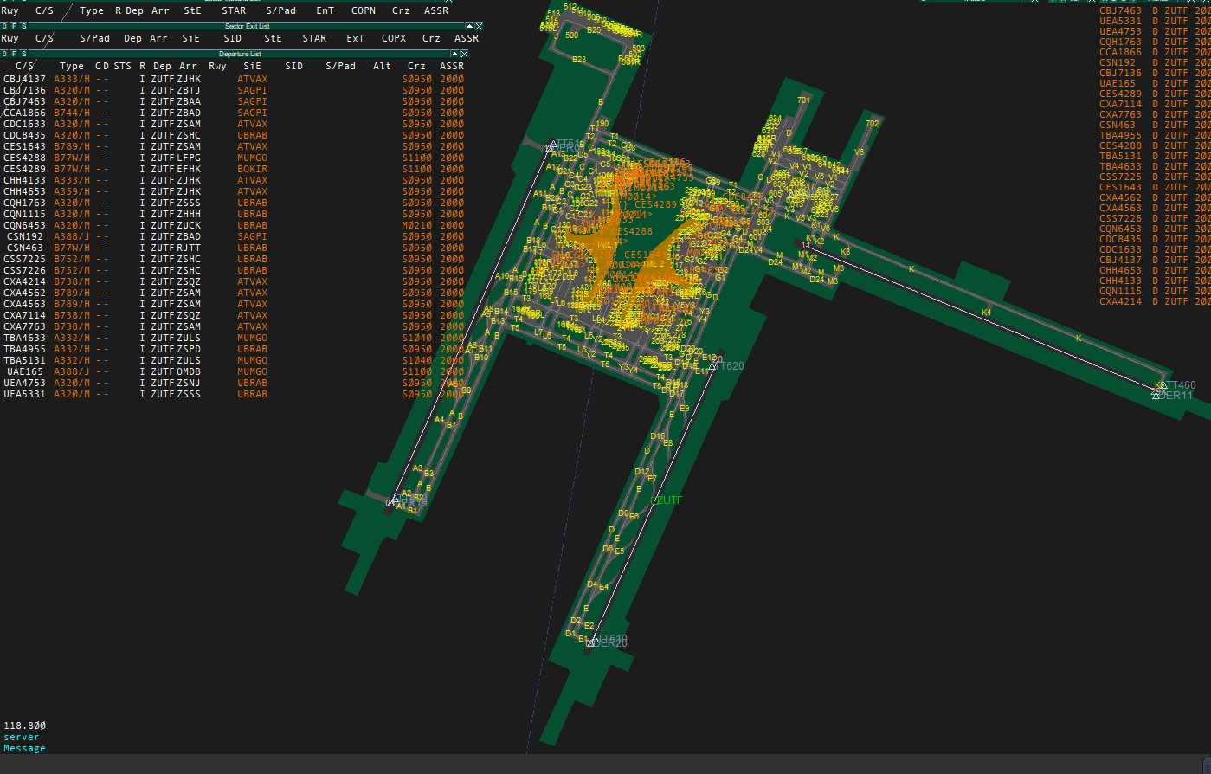Select CBJ7463 in the right-side list

(x=1120, y=10)
